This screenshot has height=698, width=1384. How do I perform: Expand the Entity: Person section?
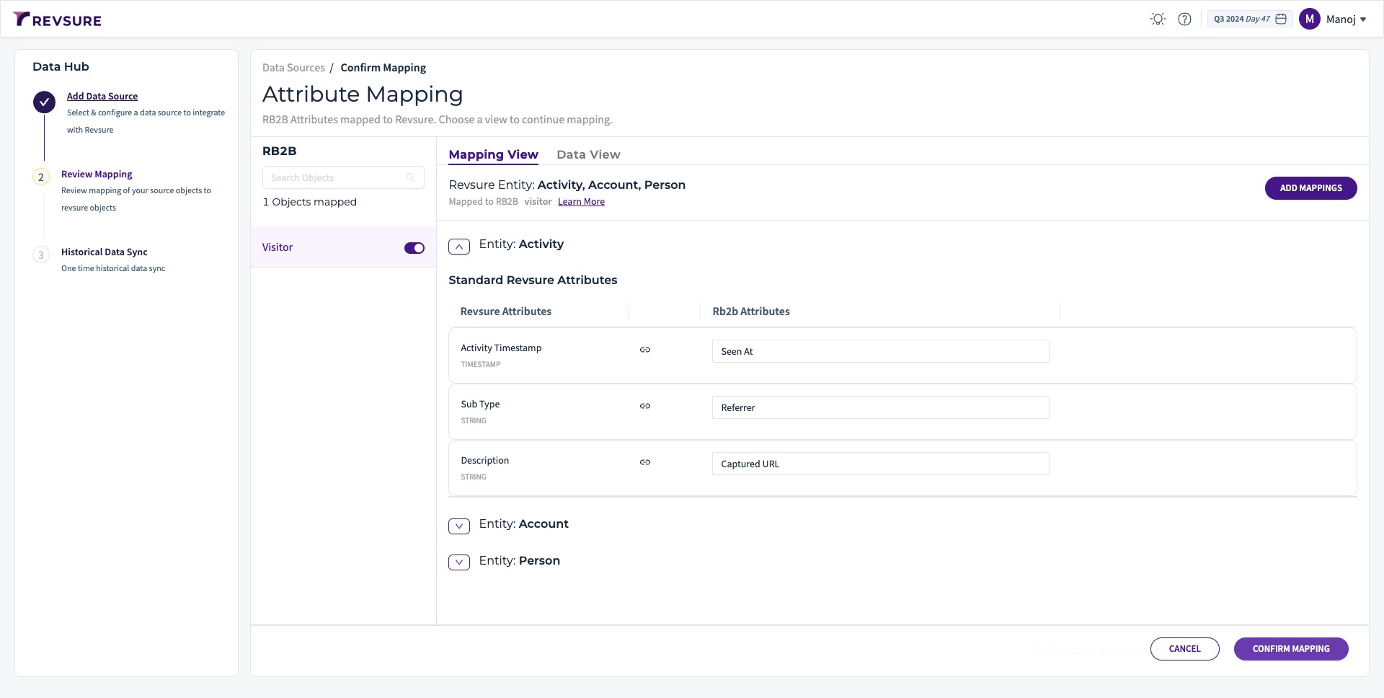coord(459,562)
